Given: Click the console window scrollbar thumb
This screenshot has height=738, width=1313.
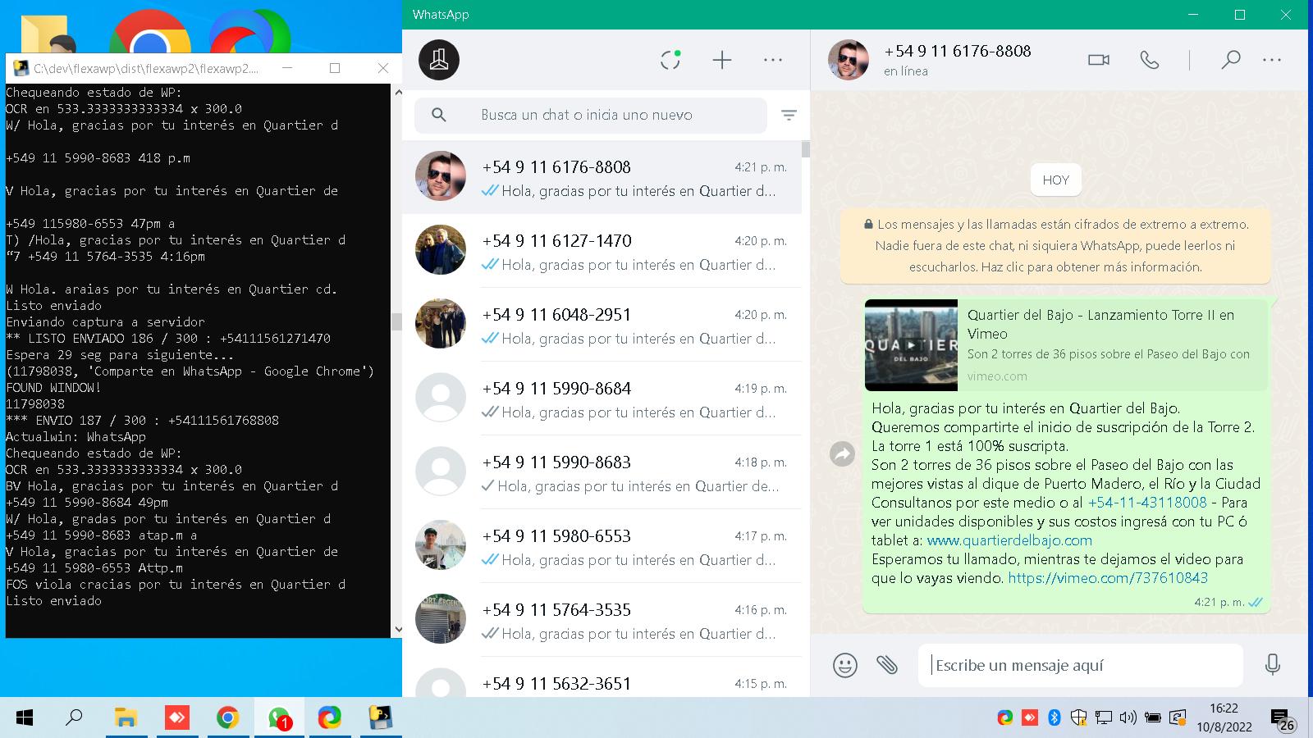Looking at the screenshot, I should [397, 321].
